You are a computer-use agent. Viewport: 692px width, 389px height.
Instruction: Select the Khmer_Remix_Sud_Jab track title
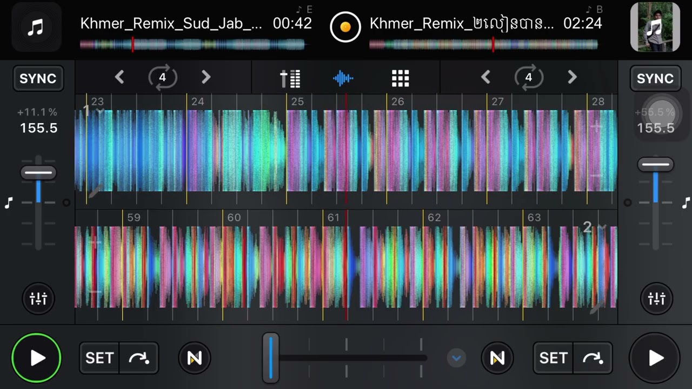171,24
